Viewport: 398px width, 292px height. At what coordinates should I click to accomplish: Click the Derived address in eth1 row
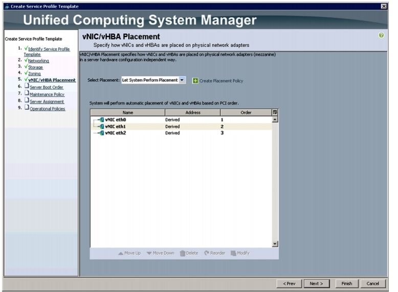pos(172,127)
